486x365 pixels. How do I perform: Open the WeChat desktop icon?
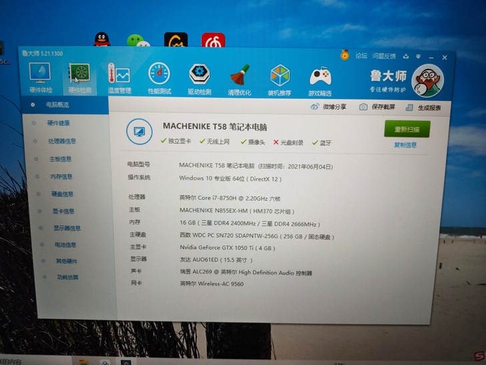[x=139, y=41]
